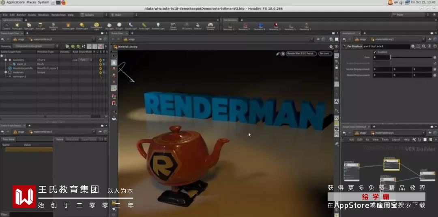Image resolution: width=438 pixels, height=217 pixels.
Task: Select the Point Light shelf tool
Action: (x=17, y=26)
